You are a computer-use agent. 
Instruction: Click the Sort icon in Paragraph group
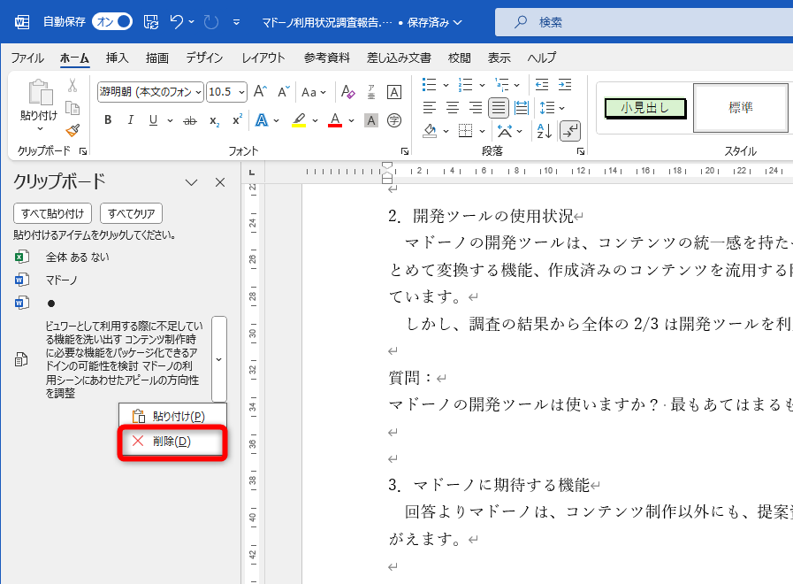point(543,131)
